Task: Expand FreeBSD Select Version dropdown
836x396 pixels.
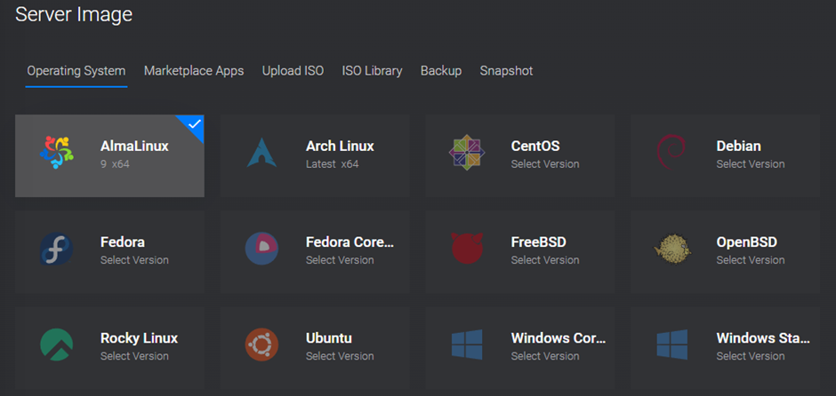Action: [x=545, y=260]
